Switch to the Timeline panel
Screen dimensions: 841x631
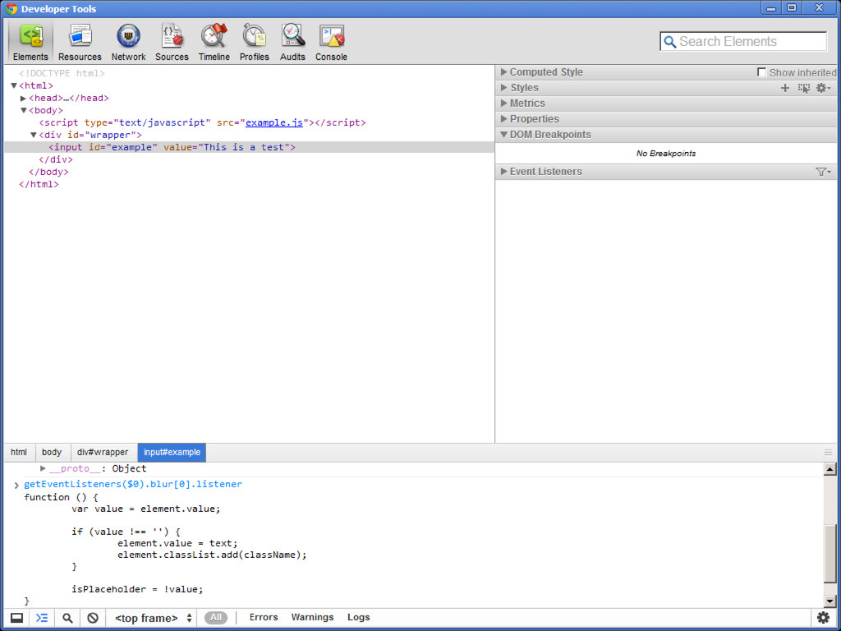click(x=214, y=43)
